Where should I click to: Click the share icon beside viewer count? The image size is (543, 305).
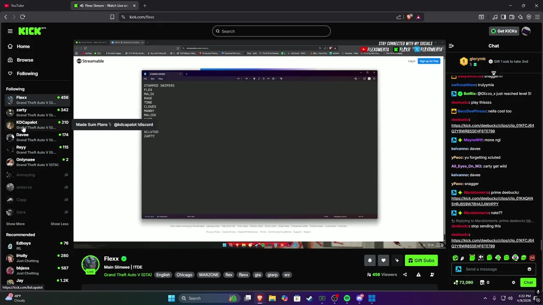[405, 274]
